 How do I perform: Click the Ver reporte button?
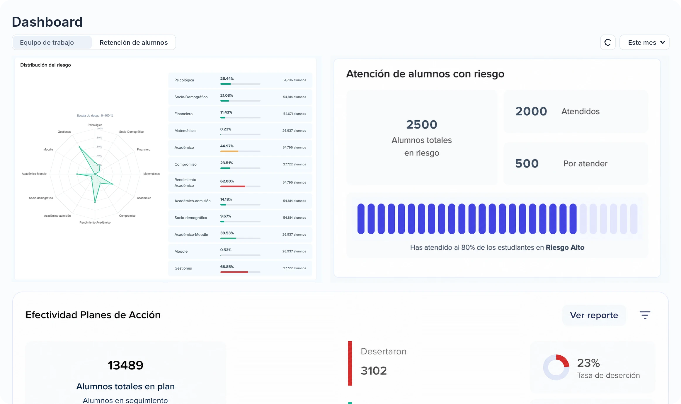click(x=594, y=315)
